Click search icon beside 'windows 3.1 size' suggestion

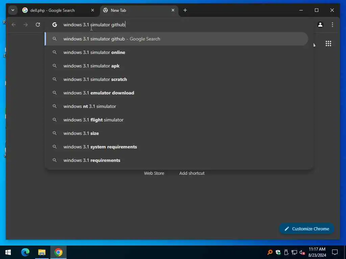54,133
